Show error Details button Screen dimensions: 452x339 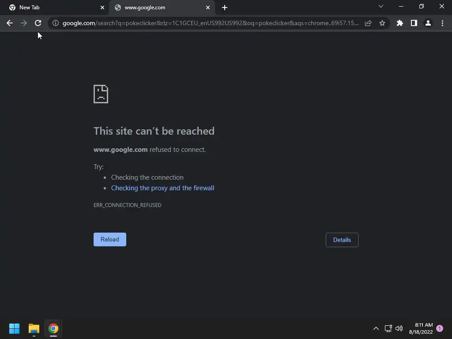pyautogui.click(x=342, y=240)
